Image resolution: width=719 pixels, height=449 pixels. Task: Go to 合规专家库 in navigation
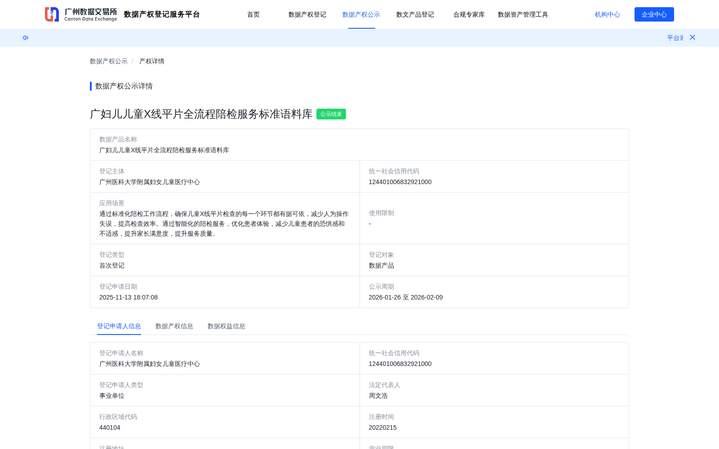click(469, 14)
